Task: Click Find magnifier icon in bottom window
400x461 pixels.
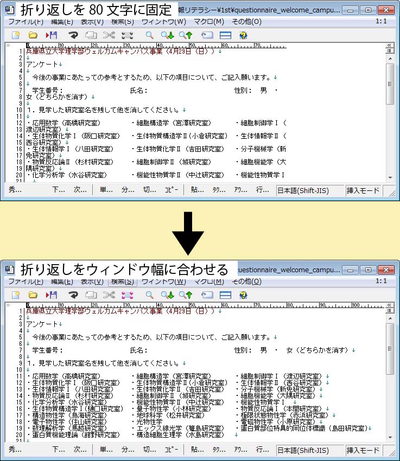Action: pyautogui.click(x=149, y=295)
